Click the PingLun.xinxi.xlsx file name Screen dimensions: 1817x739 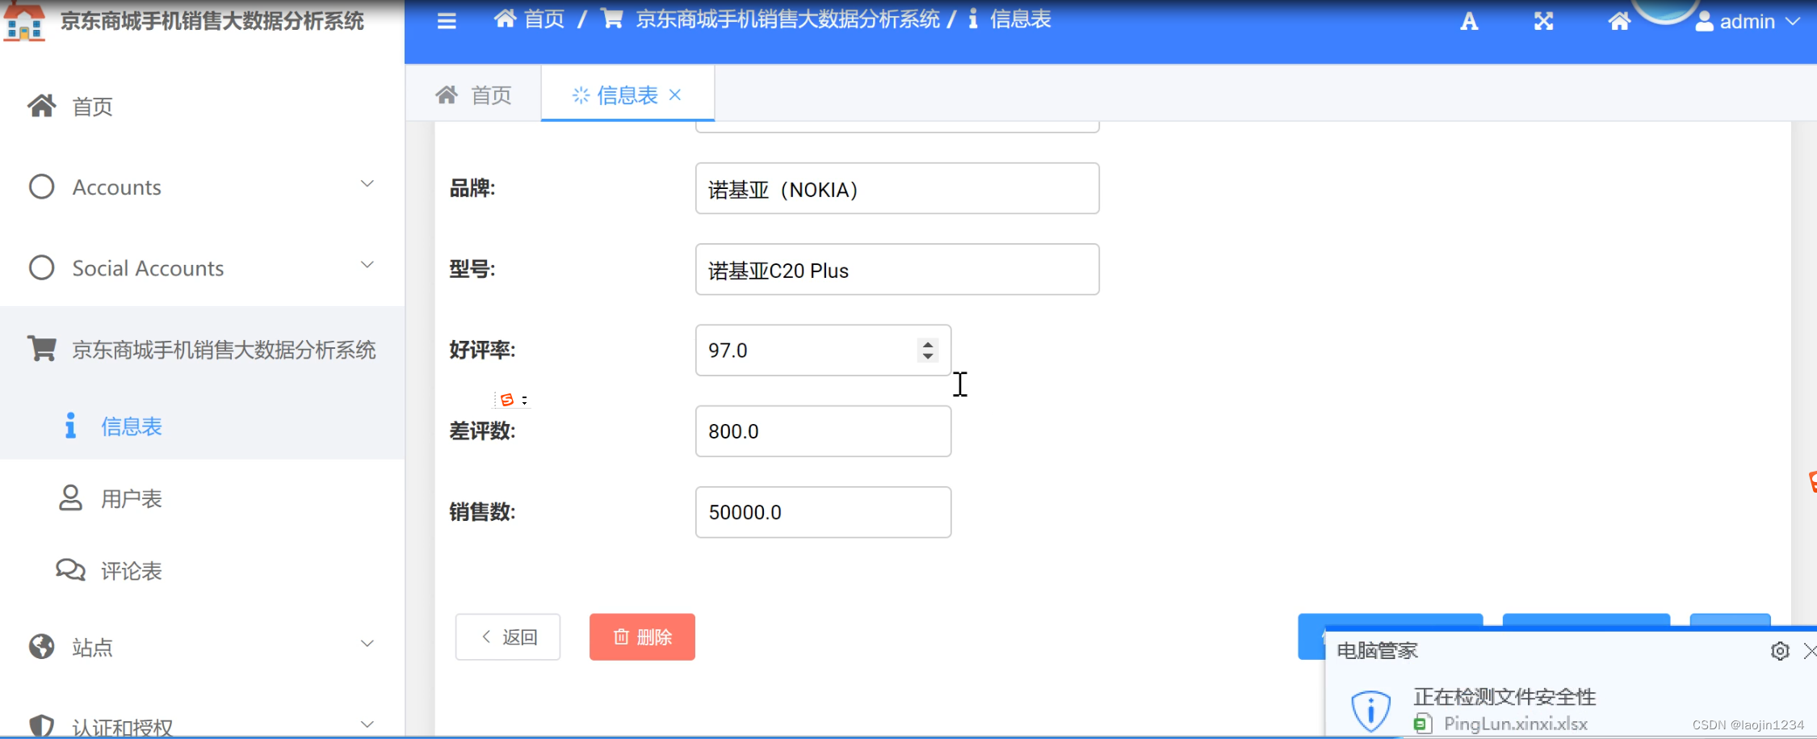tap(1515, 724)
